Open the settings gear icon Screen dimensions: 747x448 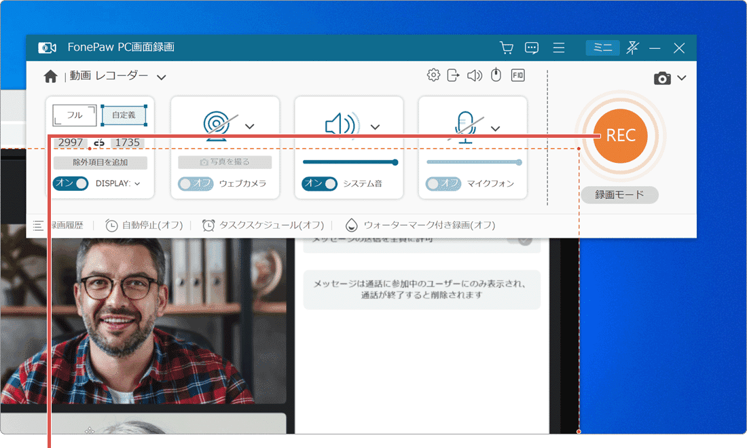coord(433,75)
